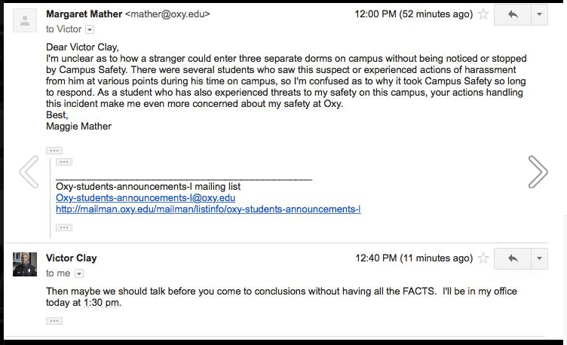The image size is (567, 345).
Task: Star Margaret Mather's email
Action: click(483, 14)
